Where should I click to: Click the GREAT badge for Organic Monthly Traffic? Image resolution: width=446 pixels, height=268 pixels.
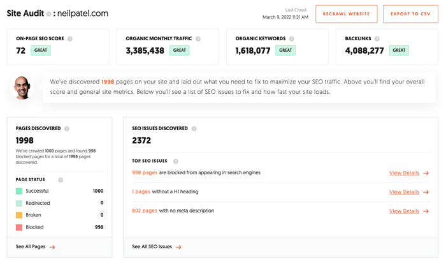tap(180, 50)
